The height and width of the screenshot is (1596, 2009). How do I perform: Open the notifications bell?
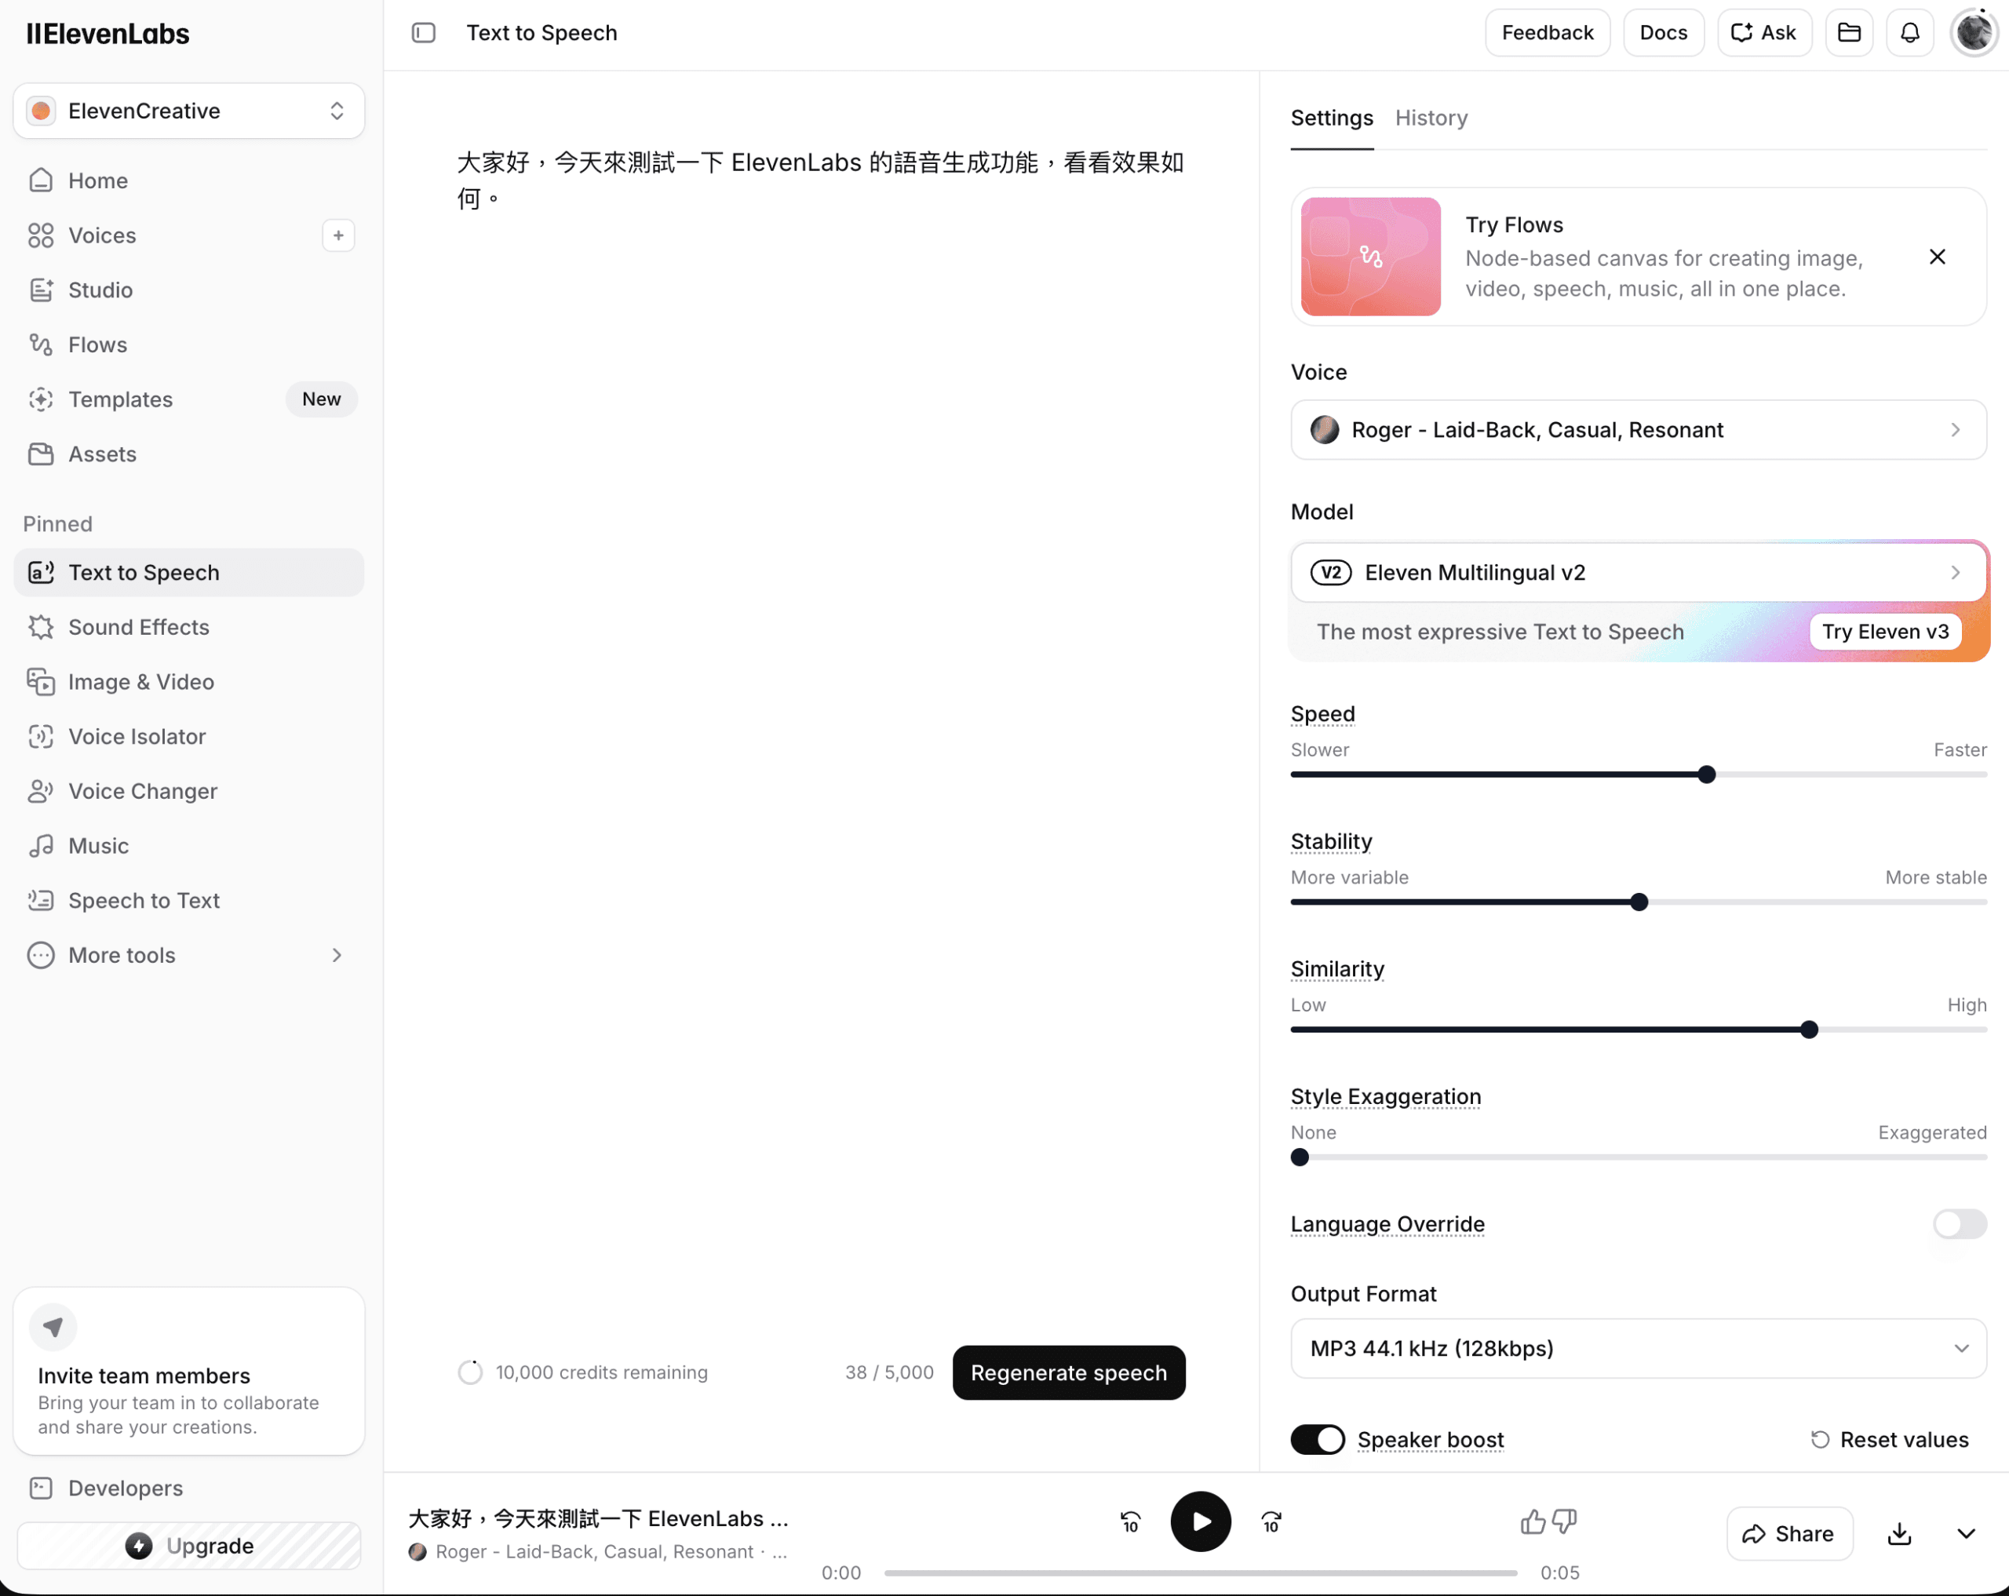[1910, 33]
